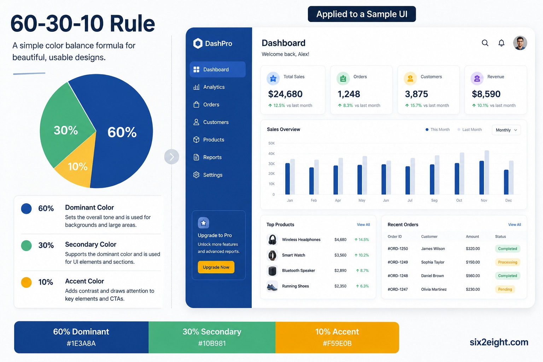Click the round chevron arrow between panels
The width and height of the screenshot is (543, 362).
tap(172, 157)
